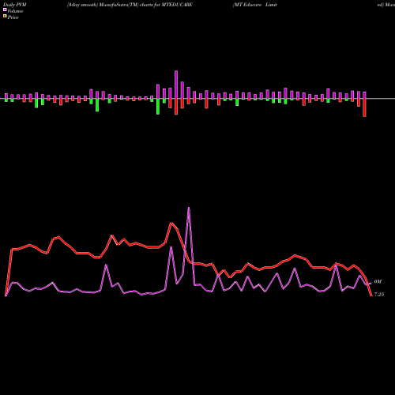Click the Daily PVM title text

coord(15,5)
